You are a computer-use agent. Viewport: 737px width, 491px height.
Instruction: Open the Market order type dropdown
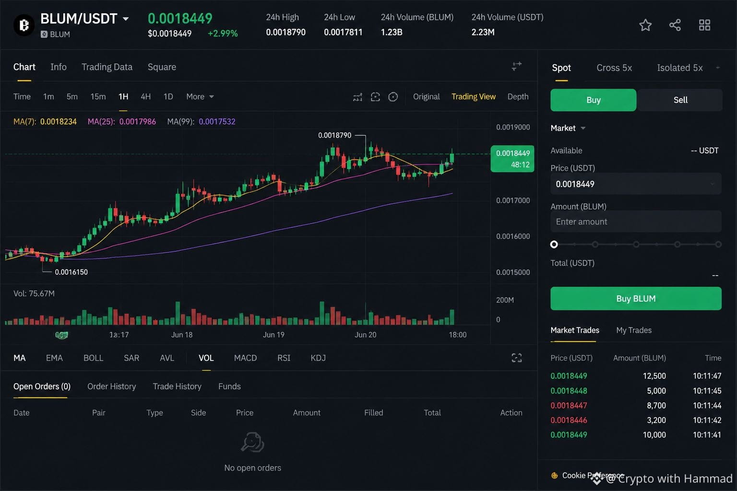tap(568, 128)
